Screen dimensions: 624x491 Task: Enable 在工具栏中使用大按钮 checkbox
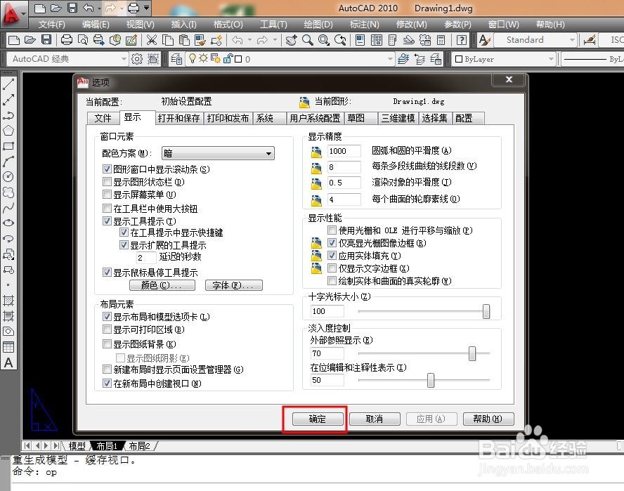[107, 208]
